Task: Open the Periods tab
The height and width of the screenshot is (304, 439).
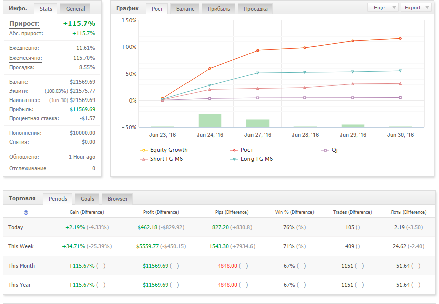Action: tap(57, 199)
